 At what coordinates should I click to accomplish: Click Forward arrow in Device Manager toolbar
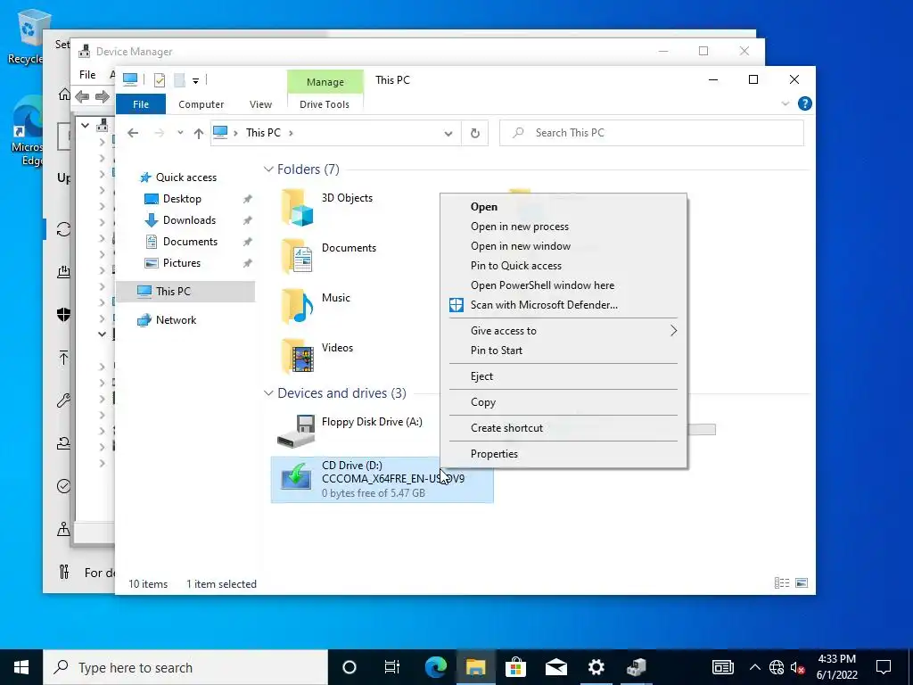(103, 96)
